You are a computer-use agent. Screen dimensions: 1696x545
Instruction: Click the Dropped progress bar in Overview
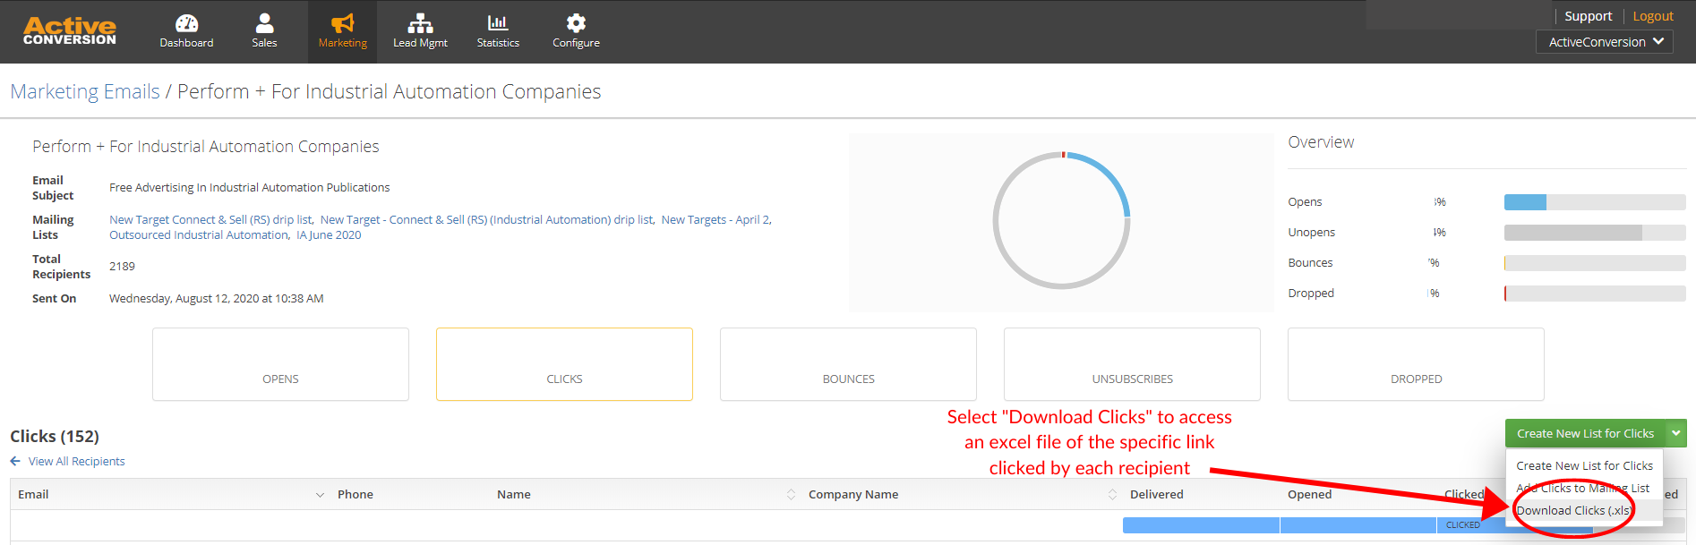coord(1595,294)
